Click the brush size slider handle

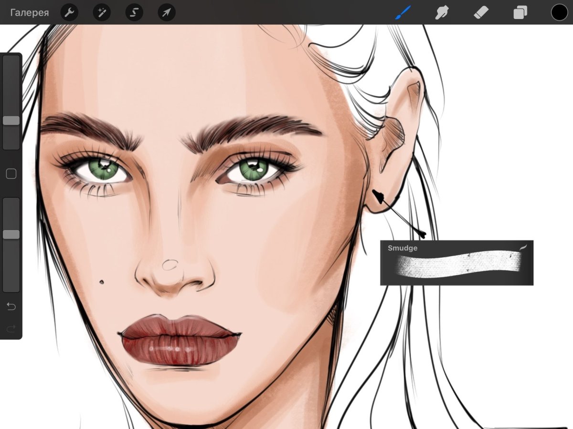click(x=11, y=121)
